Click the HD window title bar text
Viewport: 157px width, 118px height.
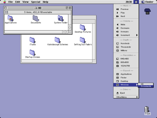click(40, 8)
